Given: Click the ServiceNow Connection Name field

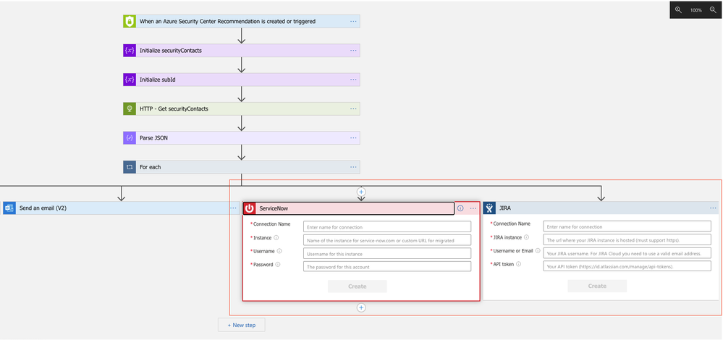Looking at the screenshot, I should coord(387,226).
